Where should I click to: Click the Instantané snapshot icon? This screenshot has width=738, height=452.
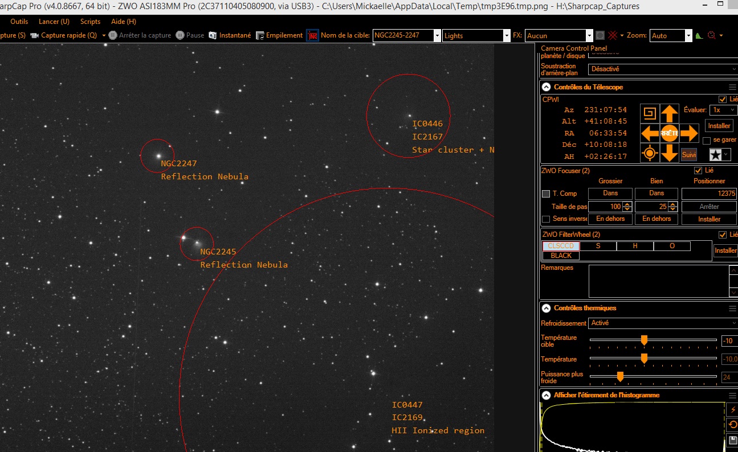click(x=213, y=35)
